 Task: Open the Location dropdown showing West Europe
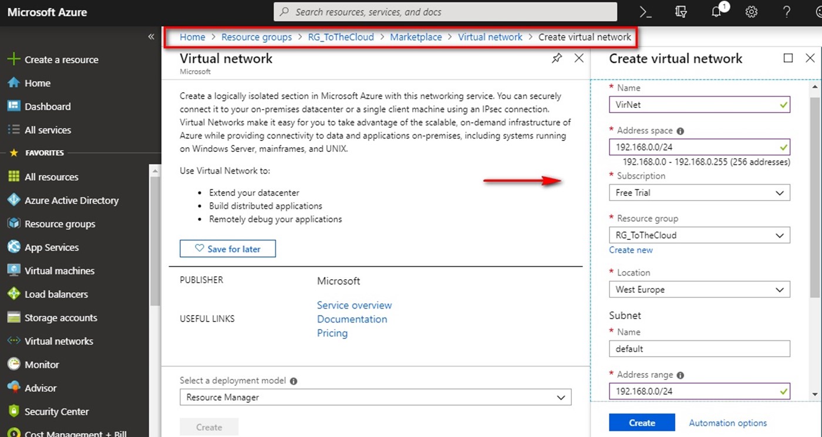[x=699, y=290]
